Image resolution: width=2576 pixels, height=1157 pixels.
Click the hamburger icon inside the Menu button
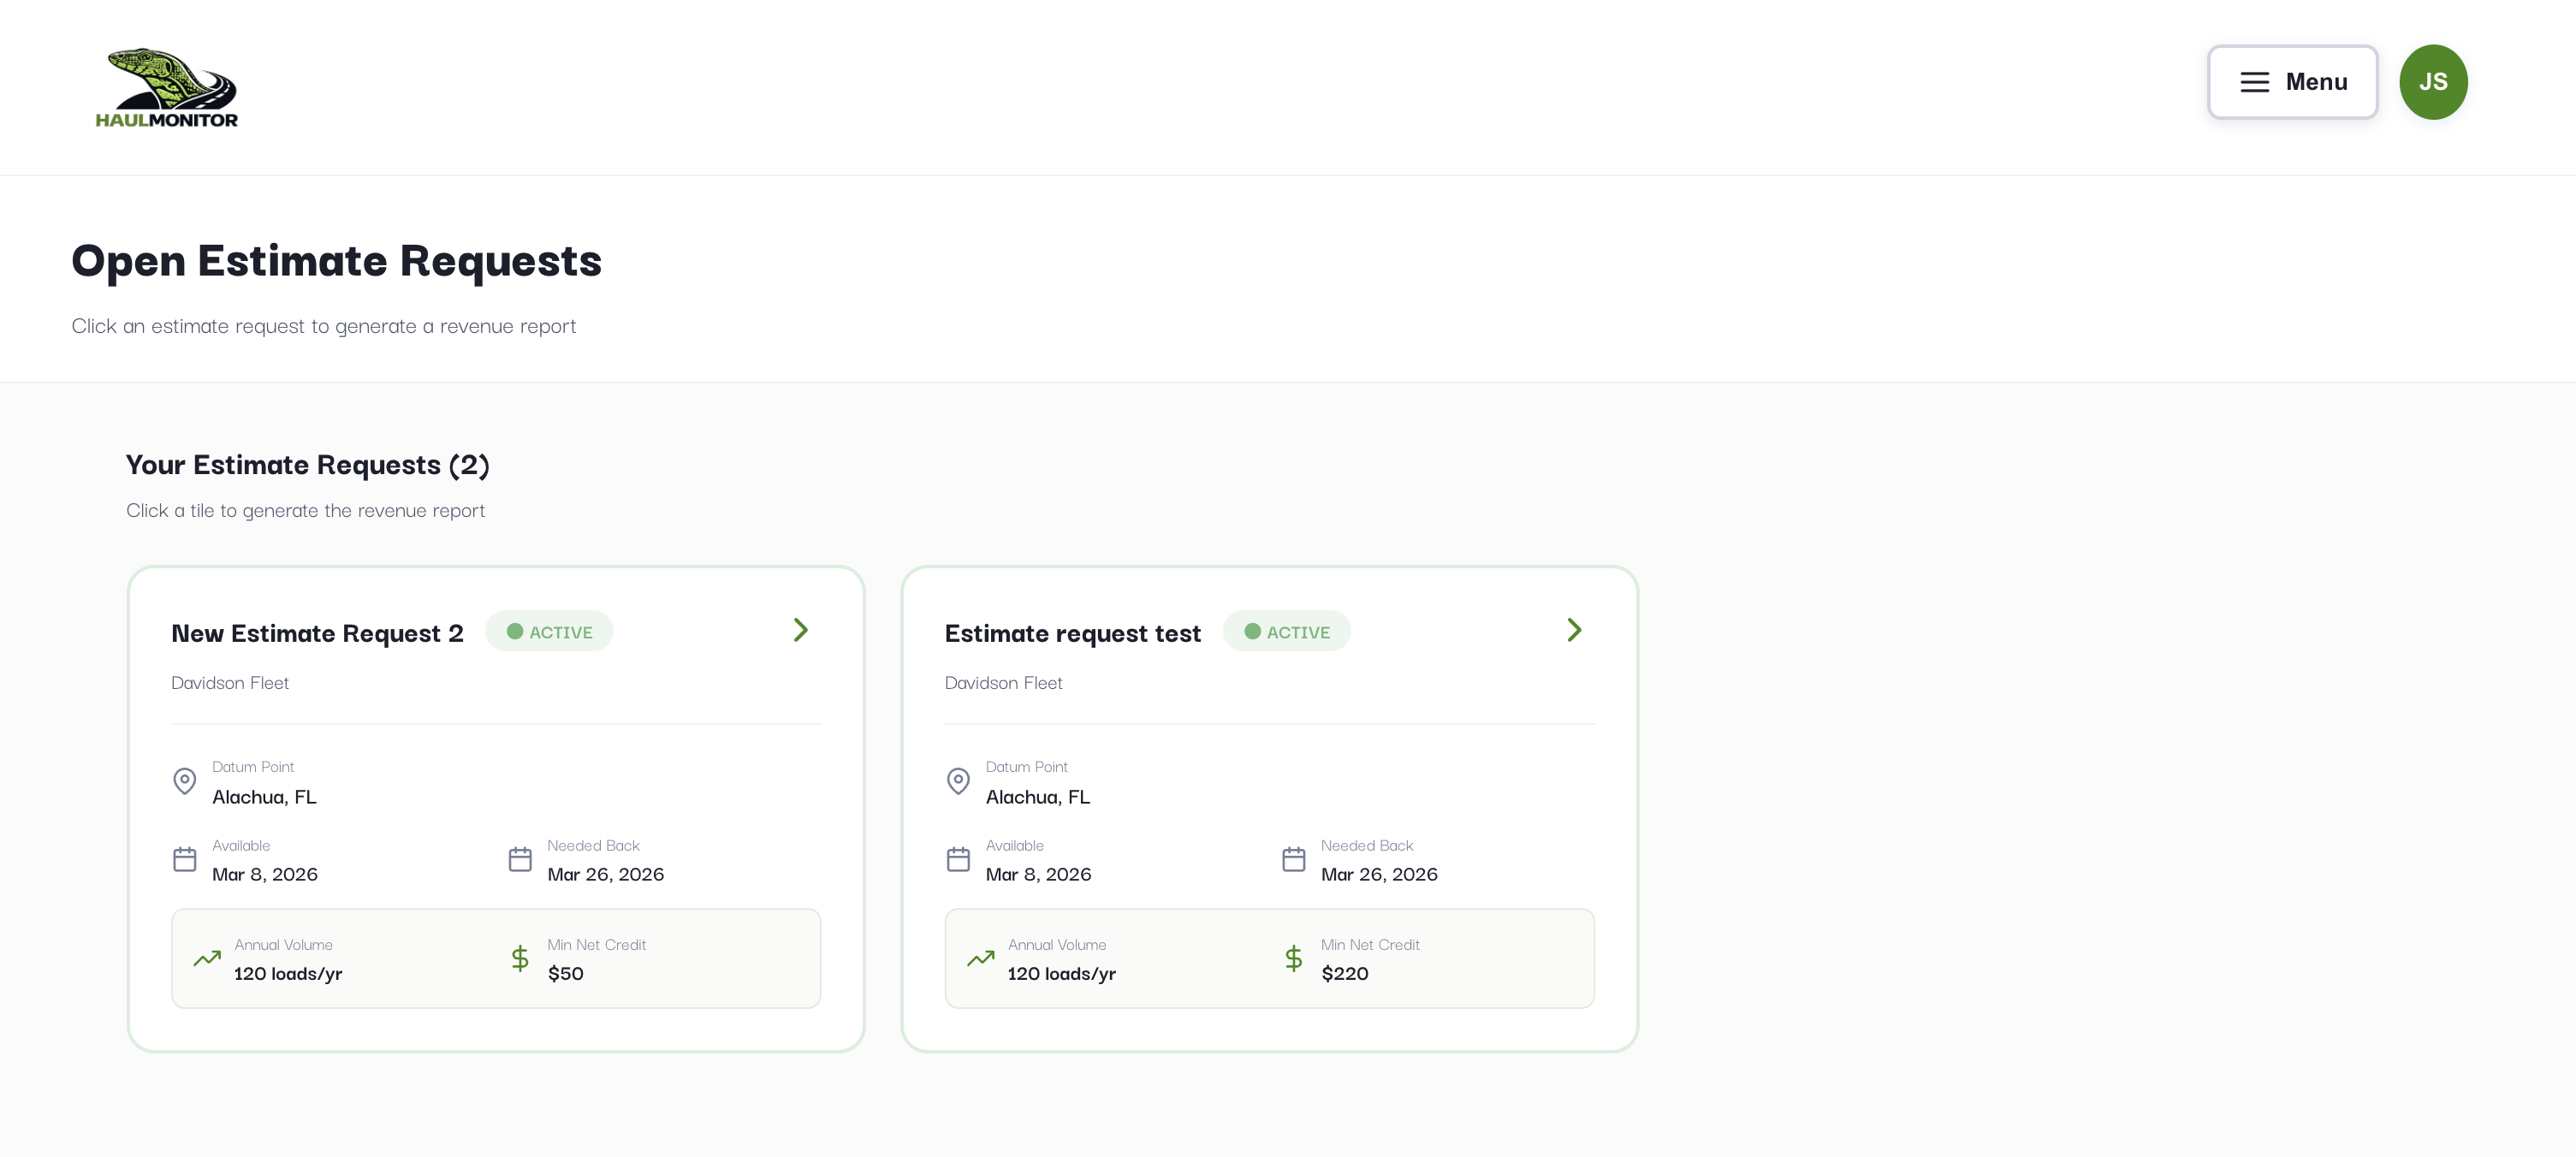(2255, 82)
